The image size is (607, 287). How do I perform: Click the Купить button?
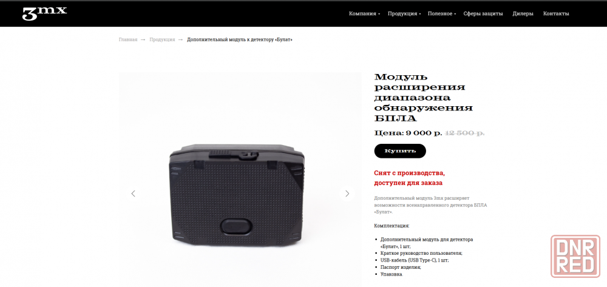pyautogui.click(x=400, y=151)
